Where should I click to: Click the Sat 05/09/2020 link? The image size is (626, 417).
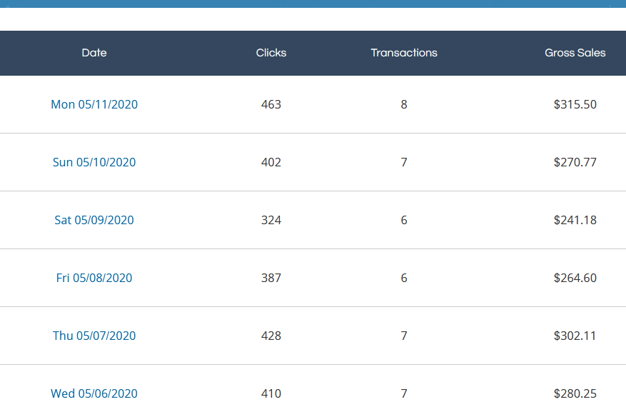click(x=94, y=220)
